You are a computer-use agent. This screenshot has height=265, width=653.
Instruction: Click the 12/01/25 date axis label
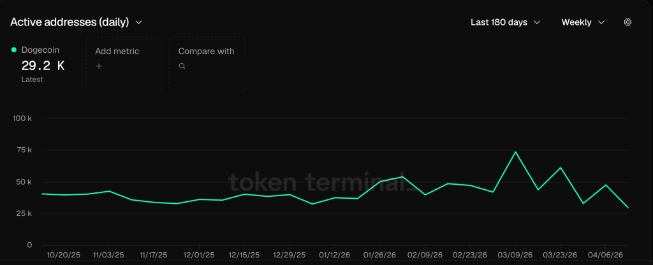(199, 255)
